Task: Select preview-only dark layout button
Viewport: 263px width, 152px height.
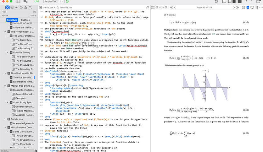Action: (239, 2)
